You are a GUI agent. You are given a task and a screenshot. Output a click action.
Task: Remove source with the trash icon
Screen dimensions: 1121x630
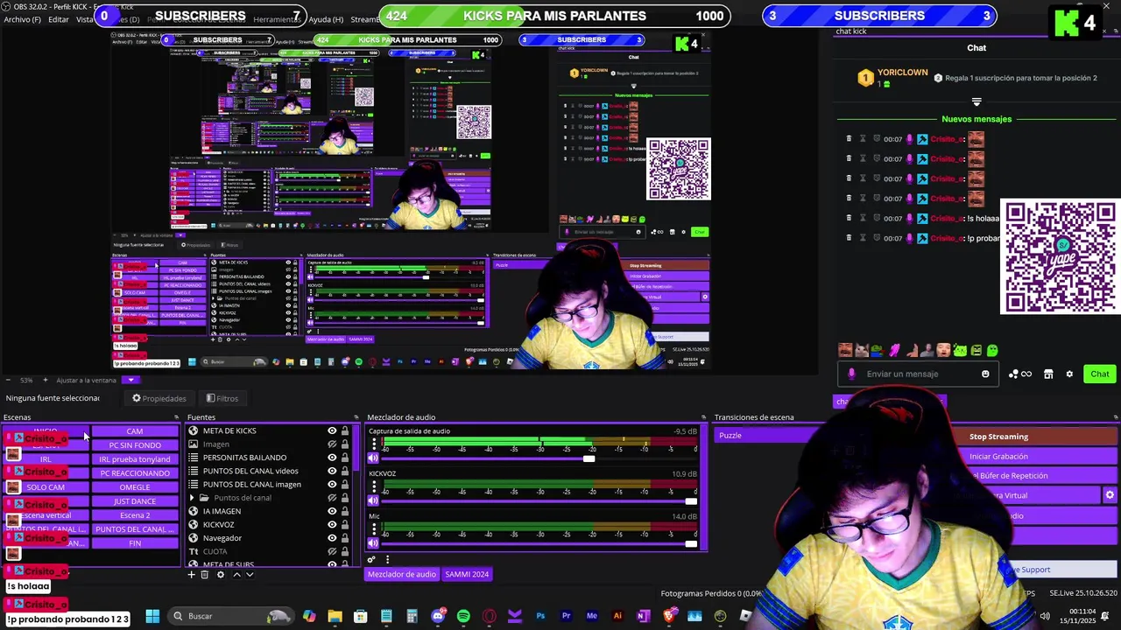tap(205, 575)
